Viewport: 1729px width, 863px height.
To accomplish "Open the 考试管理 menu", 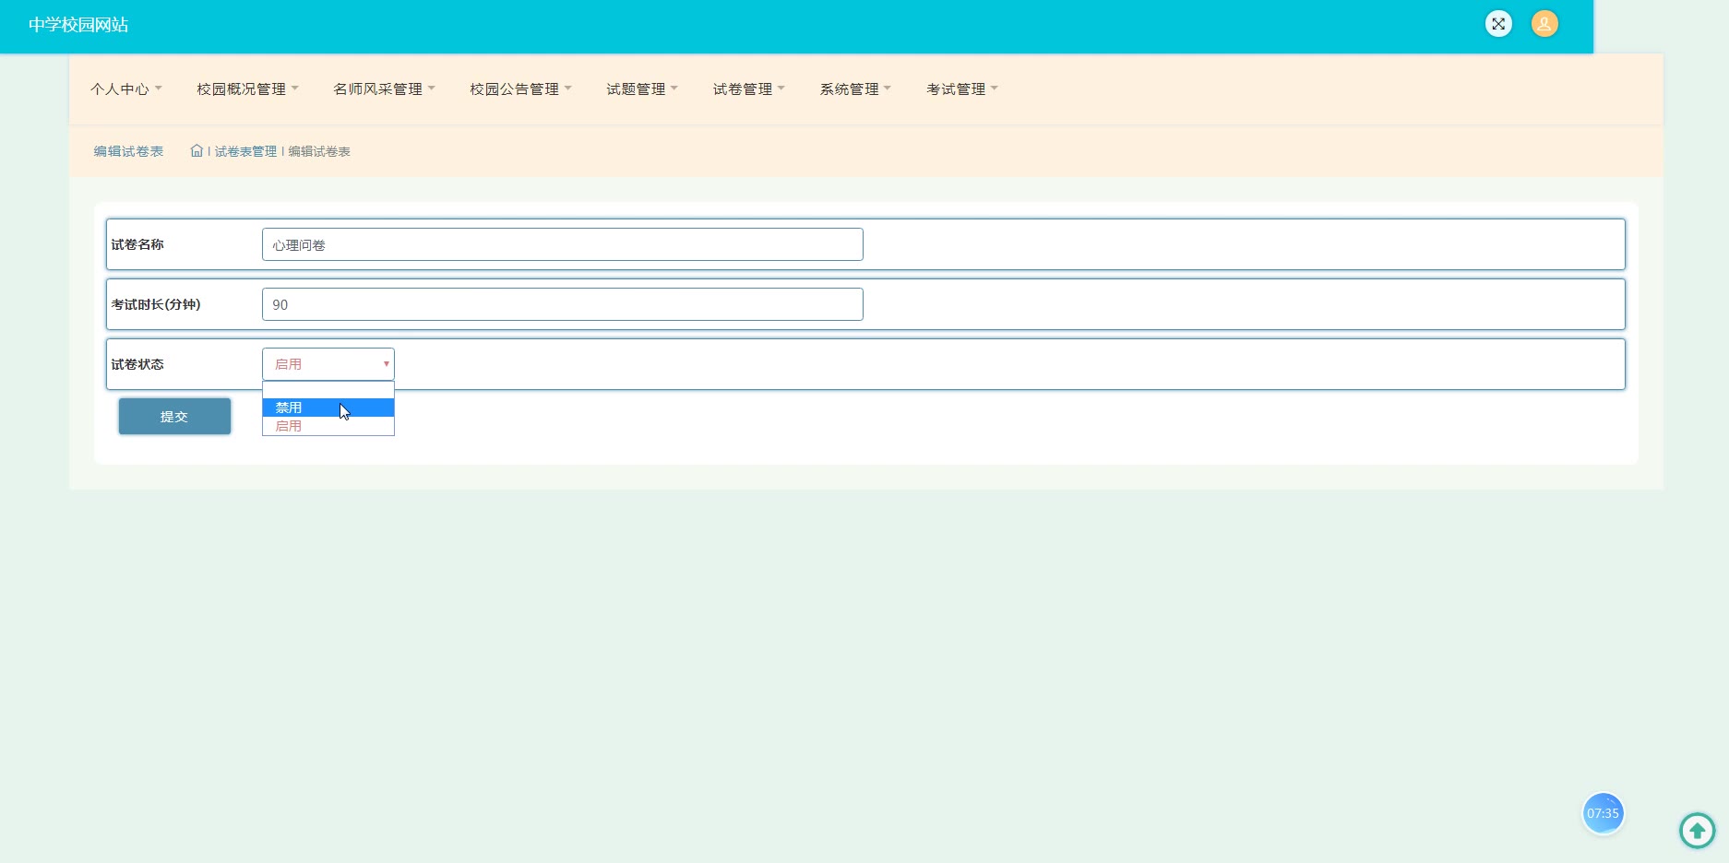I will tap(962, 89).
